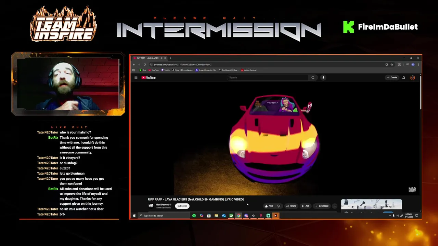Open the YouTube account avatar menu
The width and height of the screenshot is (438, 246).
[x=412, y=78]
